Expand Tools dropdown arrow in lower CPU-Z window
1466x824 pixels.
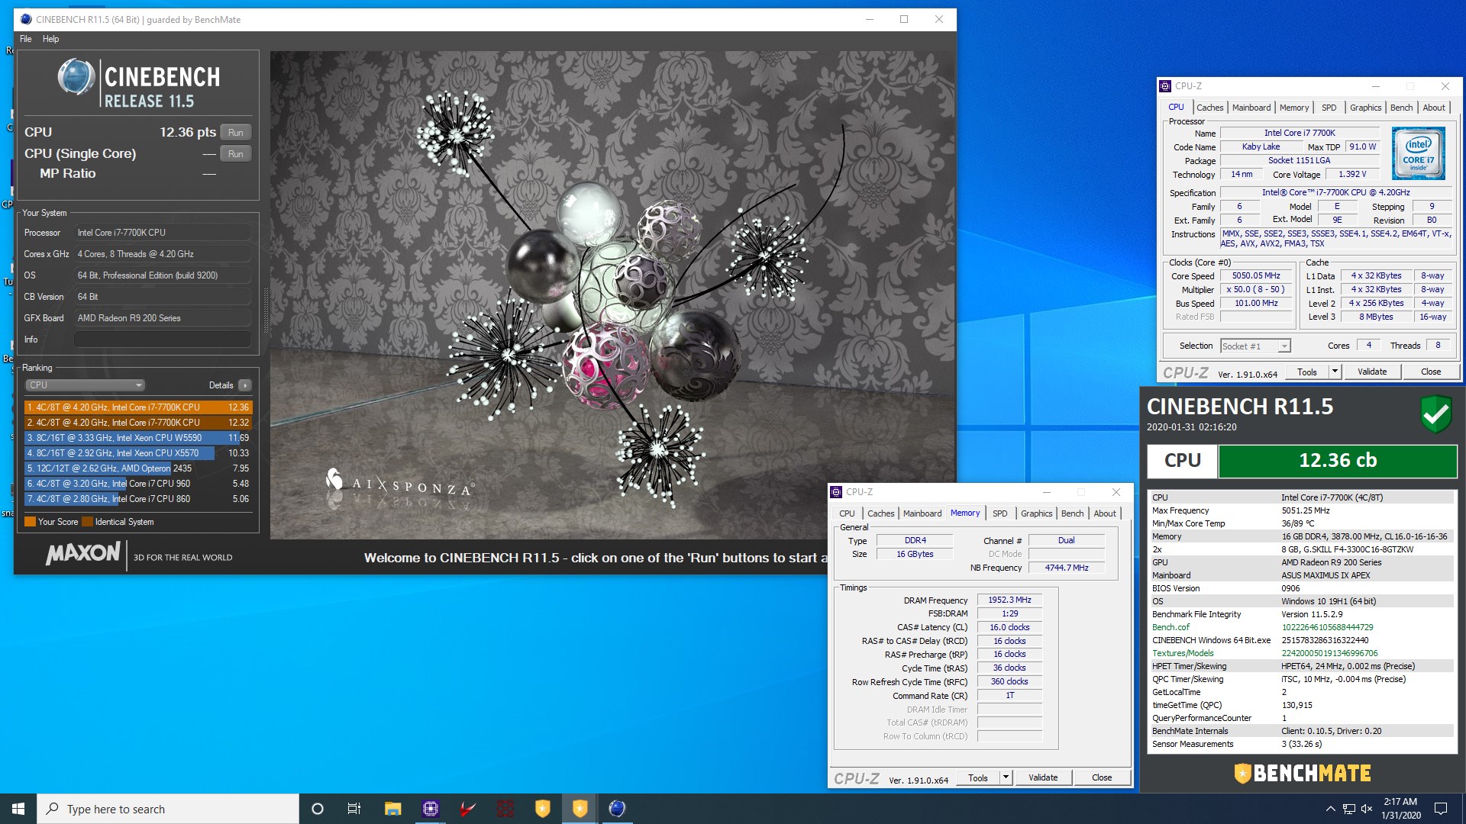[x=1006, y=778]
